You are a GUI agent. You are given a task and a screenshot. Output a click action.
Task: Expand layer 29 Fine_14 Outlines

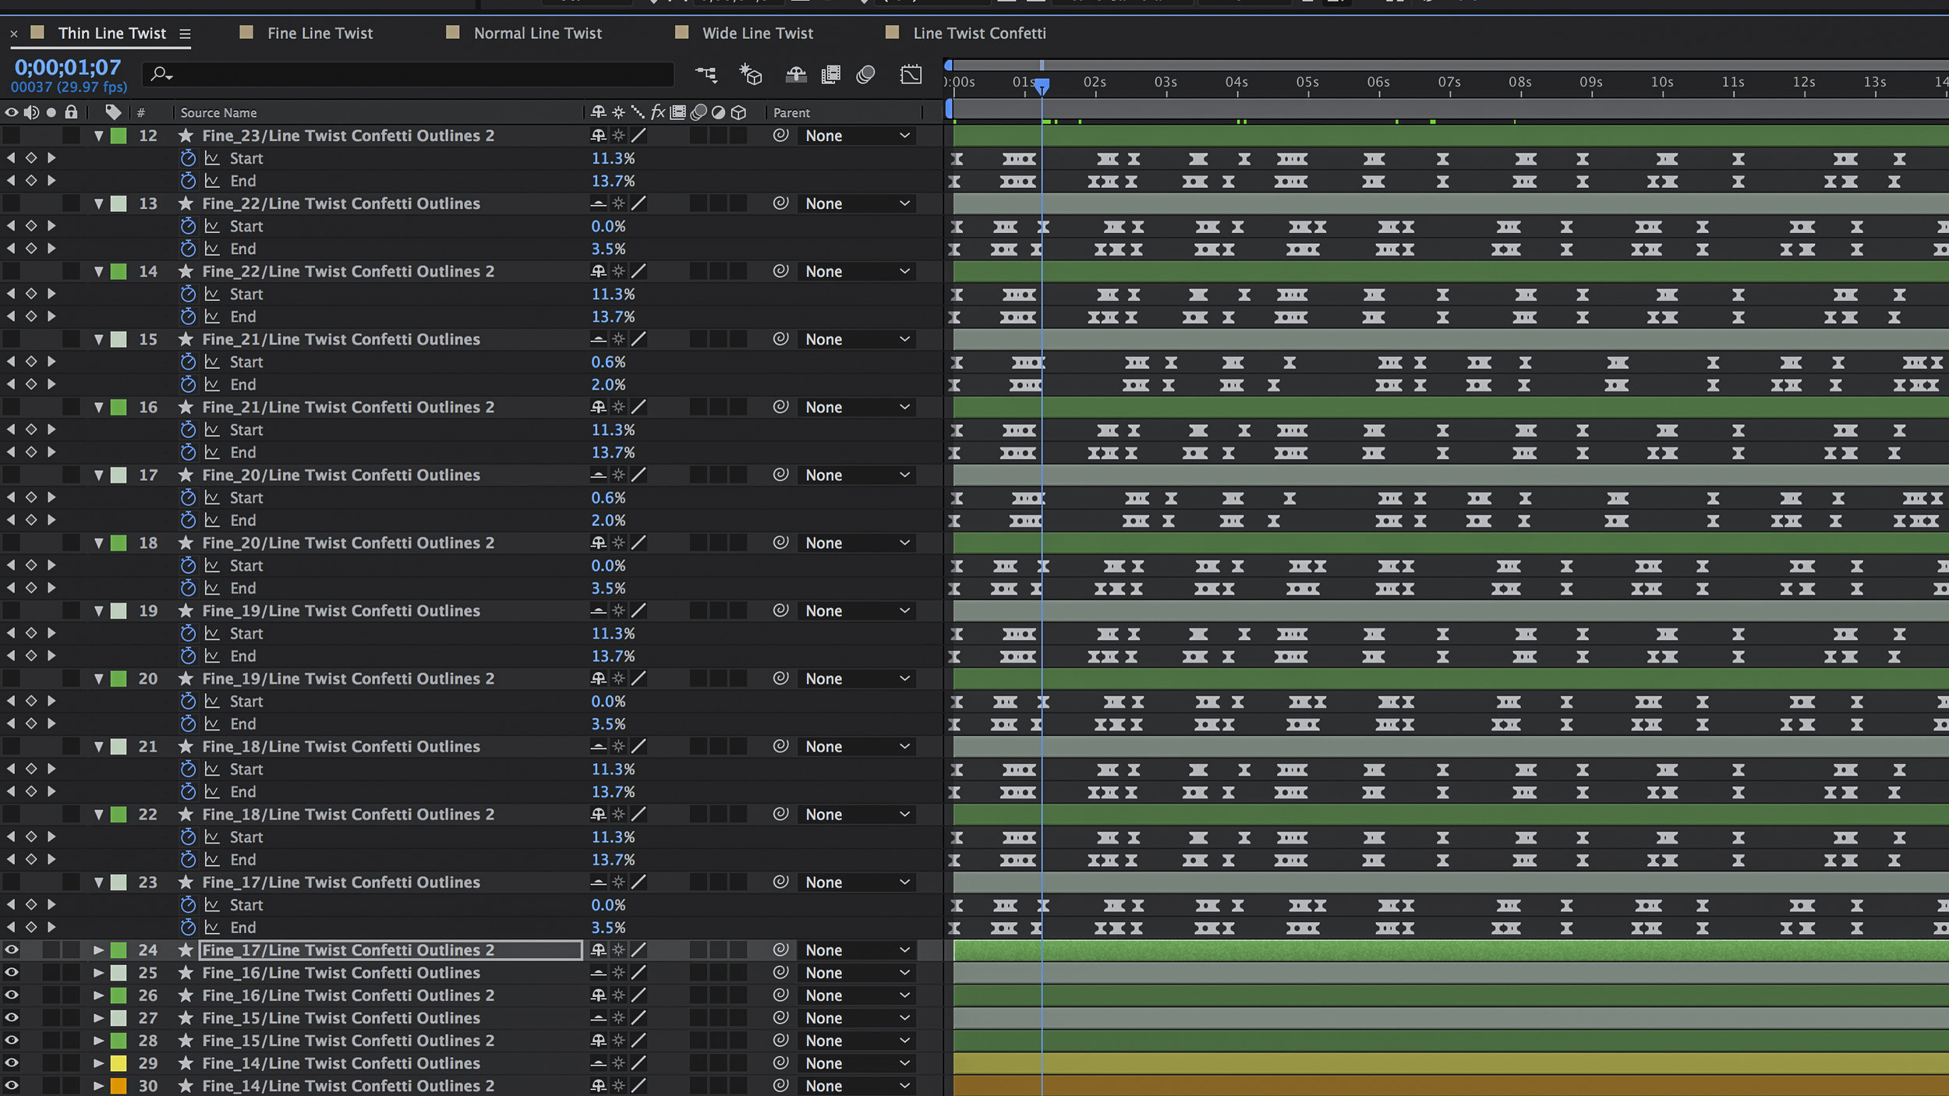(98, 1063)
